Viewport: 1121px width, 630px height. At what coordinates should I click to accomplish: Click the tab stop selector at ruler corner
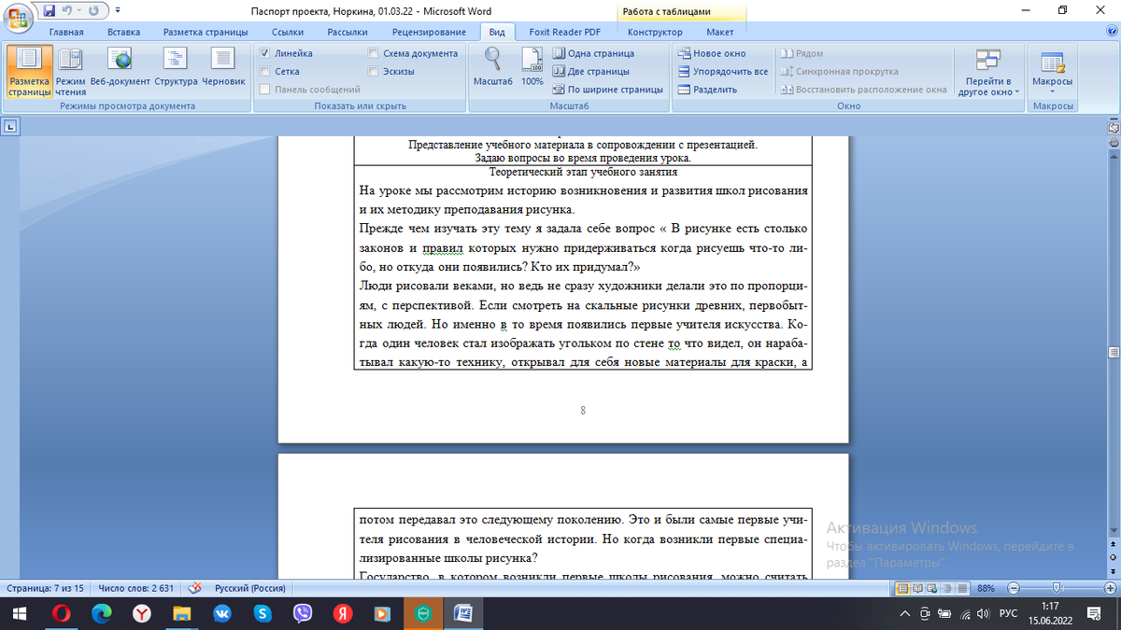coord(9,126)
